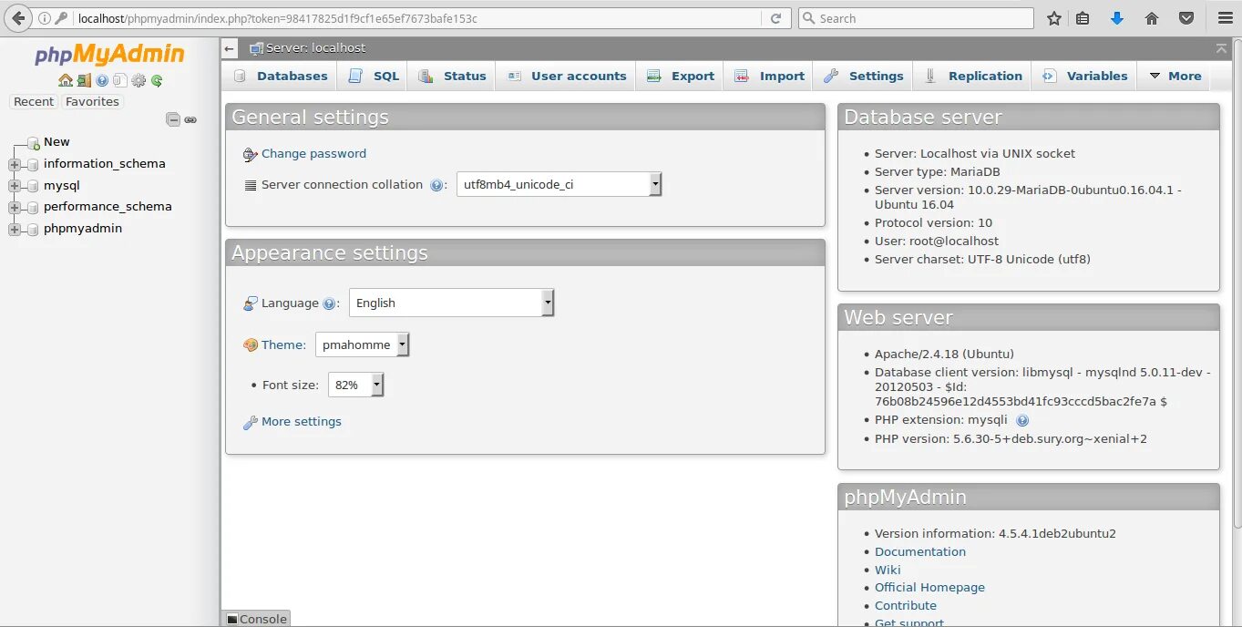
Task: Visit the Official Homepage link
Action: (929, 588)
